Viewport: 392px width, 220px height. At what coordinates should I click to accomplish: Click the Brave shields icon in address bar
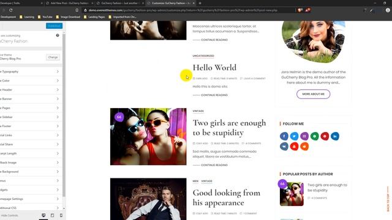coord(300,10)
